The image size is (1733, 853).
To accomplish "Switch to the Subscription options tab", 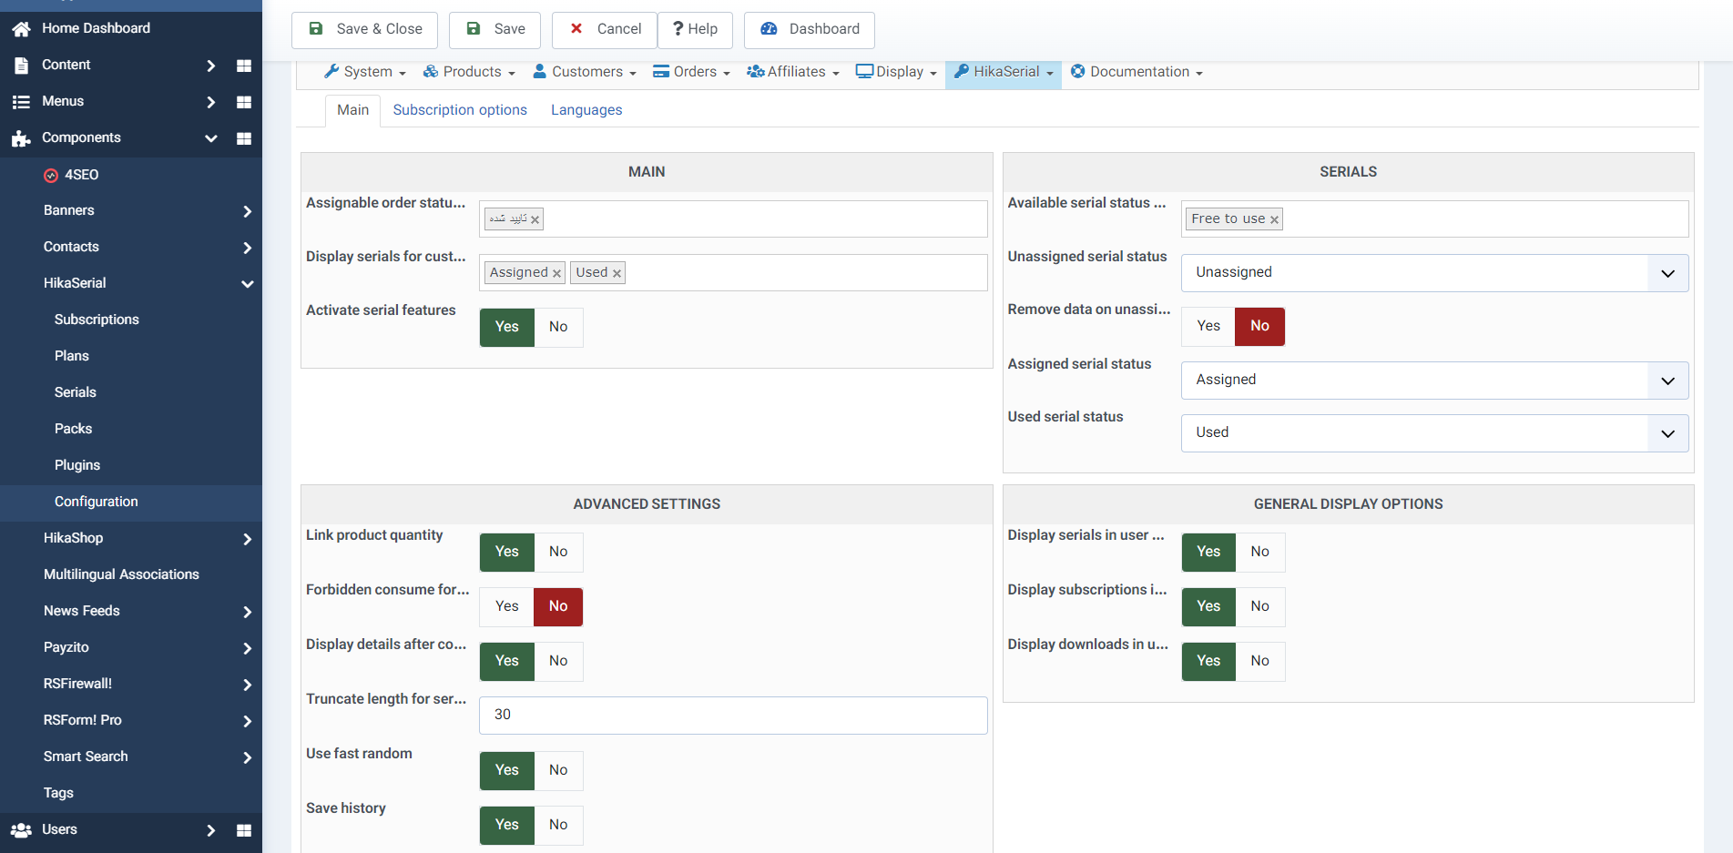I will coord(460,110).
